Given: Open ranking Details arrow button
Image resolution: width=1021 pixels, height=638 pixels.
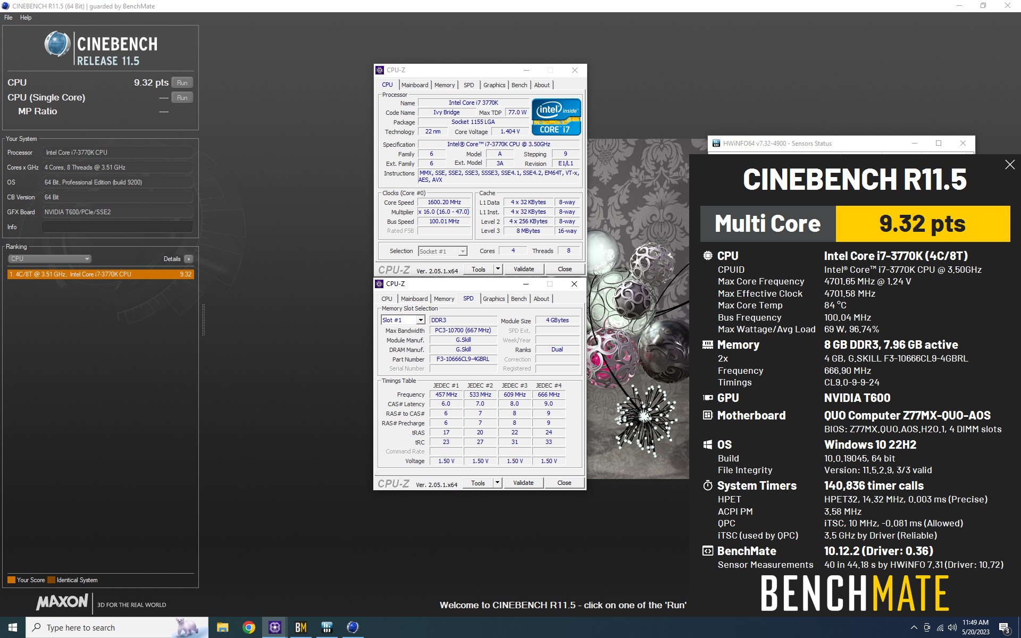Looking at the screenshot, I should [189, 259].
